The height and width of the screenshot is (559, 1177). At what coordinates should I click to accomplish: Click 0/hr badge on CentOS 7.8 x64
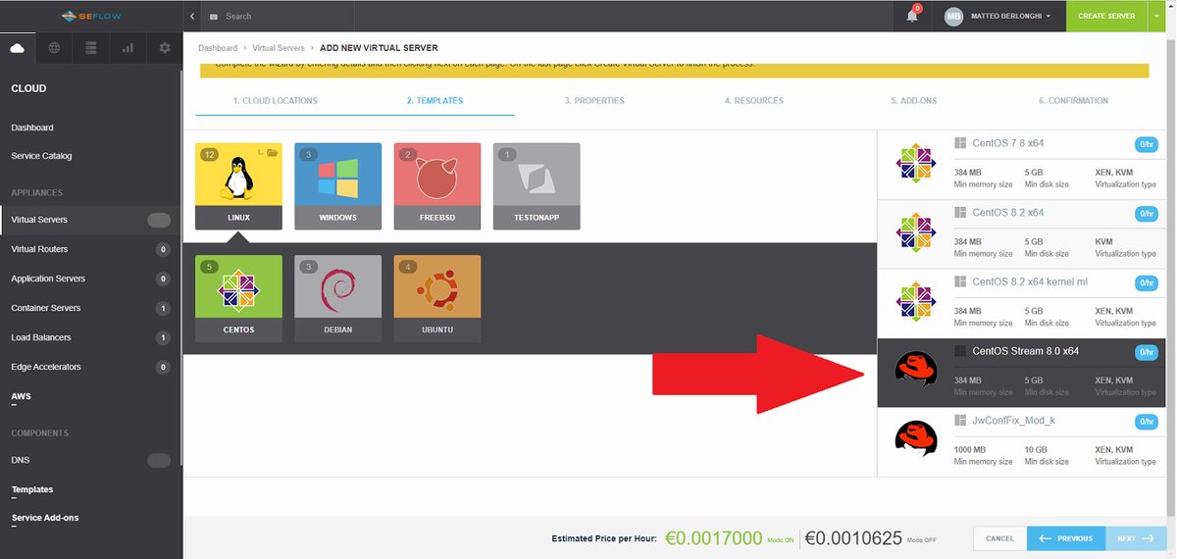click(x=1146, y=144)
